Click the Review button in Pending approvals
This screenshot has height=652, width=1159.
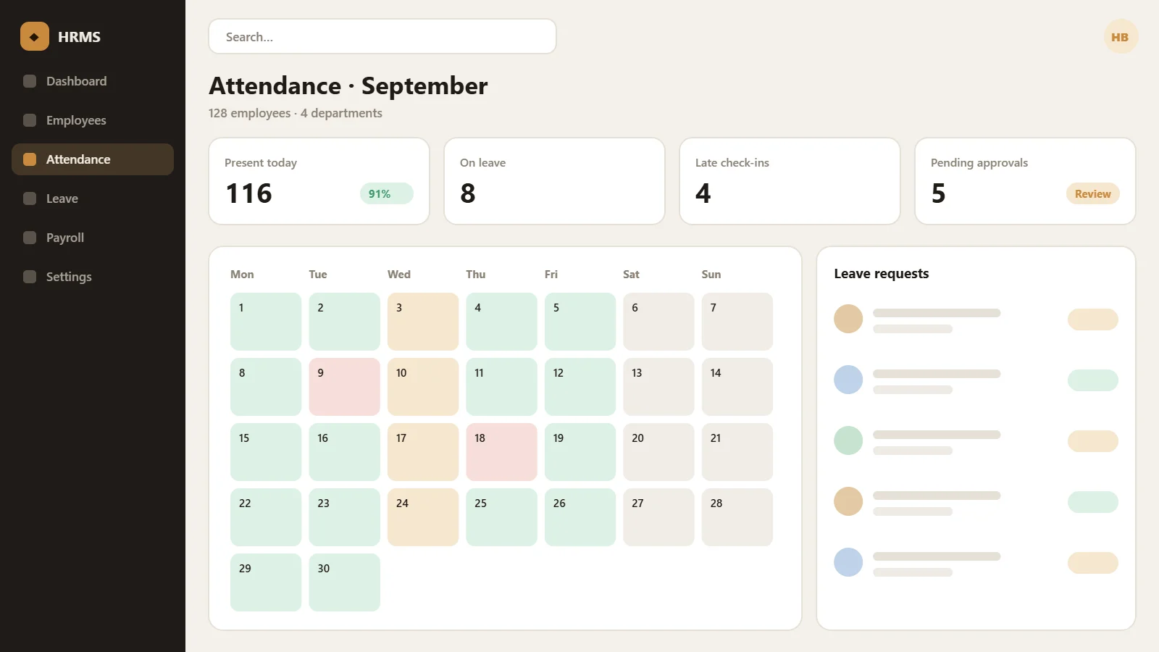[x=1092, y=193]
